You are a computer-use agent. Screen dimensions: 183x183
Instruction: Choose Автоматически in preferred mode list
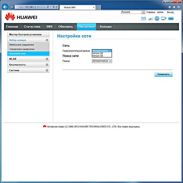(102, 51)
